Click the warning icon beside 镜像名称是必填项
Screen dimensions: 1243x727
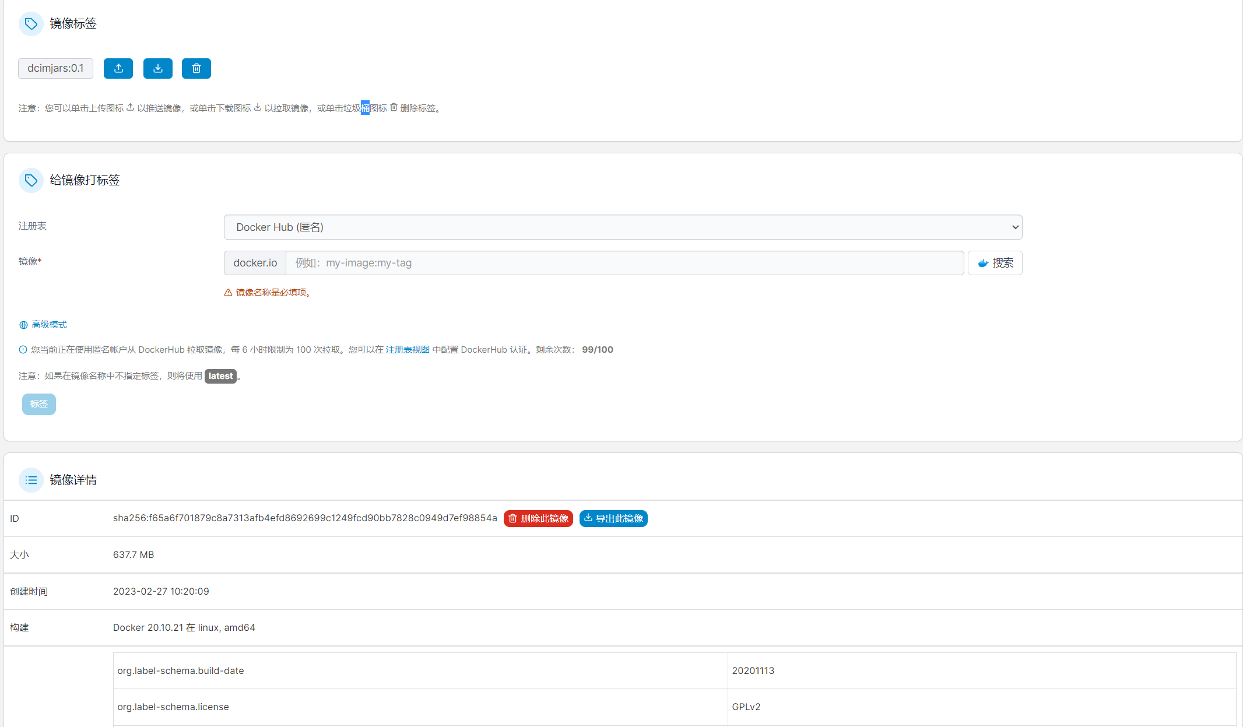click(x=228, y=293)
